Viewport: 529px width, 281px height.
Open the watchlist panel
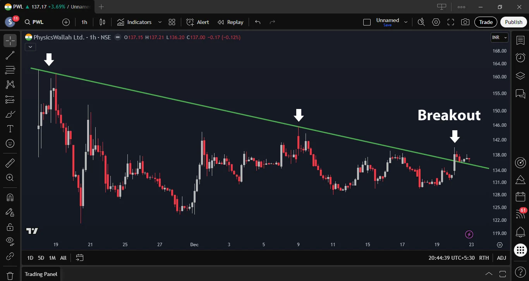click(x=520, y=40)
